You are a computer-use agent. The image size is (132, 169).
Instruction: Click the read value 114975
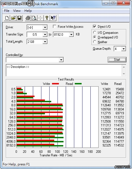[x=119, y=129]
